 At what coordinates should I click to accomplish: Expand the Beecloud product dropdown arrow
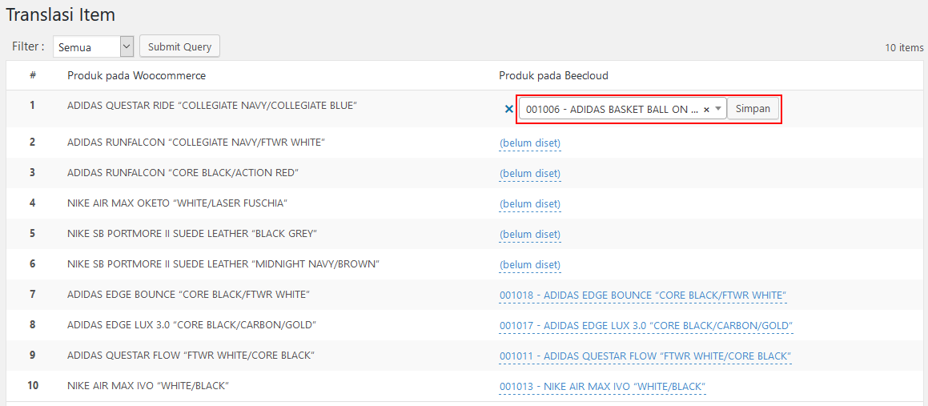pyautogui.click(x=718, y=109)
